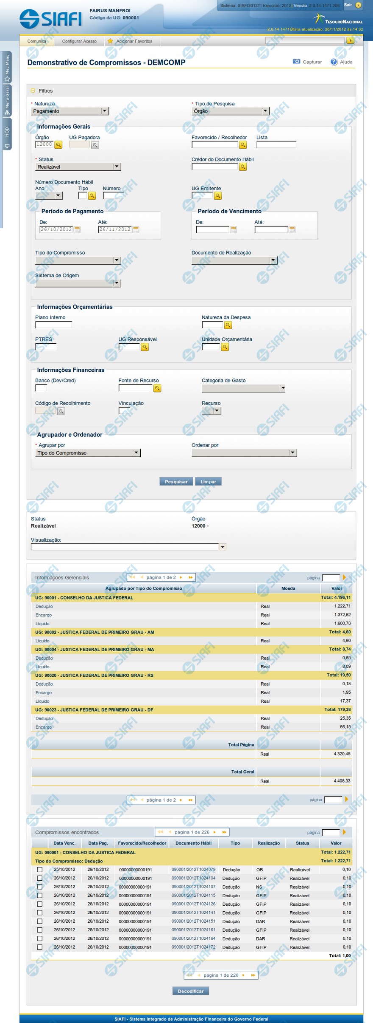Open the Agrupar por dropdown
Screen dimensions: 373x1023
[88, 453]
